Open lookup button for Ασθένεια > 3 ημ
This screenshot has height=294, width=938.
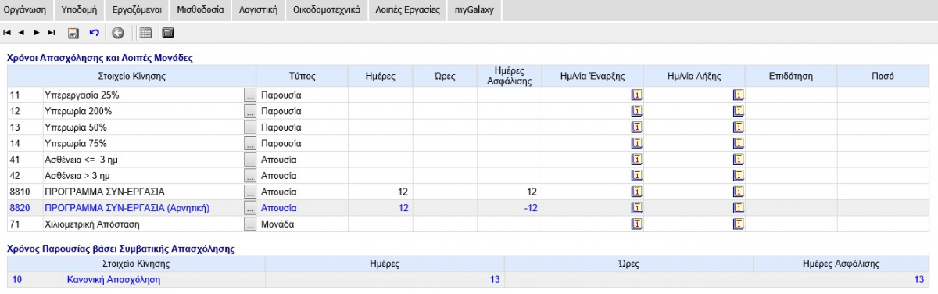coord(250,176)
